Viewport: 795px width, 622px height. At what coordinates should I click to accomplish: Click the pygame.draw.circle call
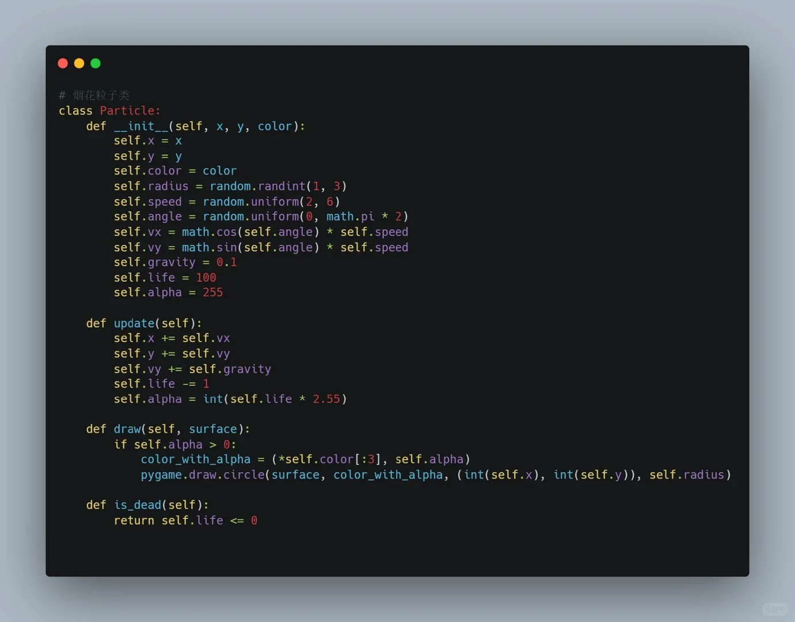pyautogui.click(x=203, y=475)
